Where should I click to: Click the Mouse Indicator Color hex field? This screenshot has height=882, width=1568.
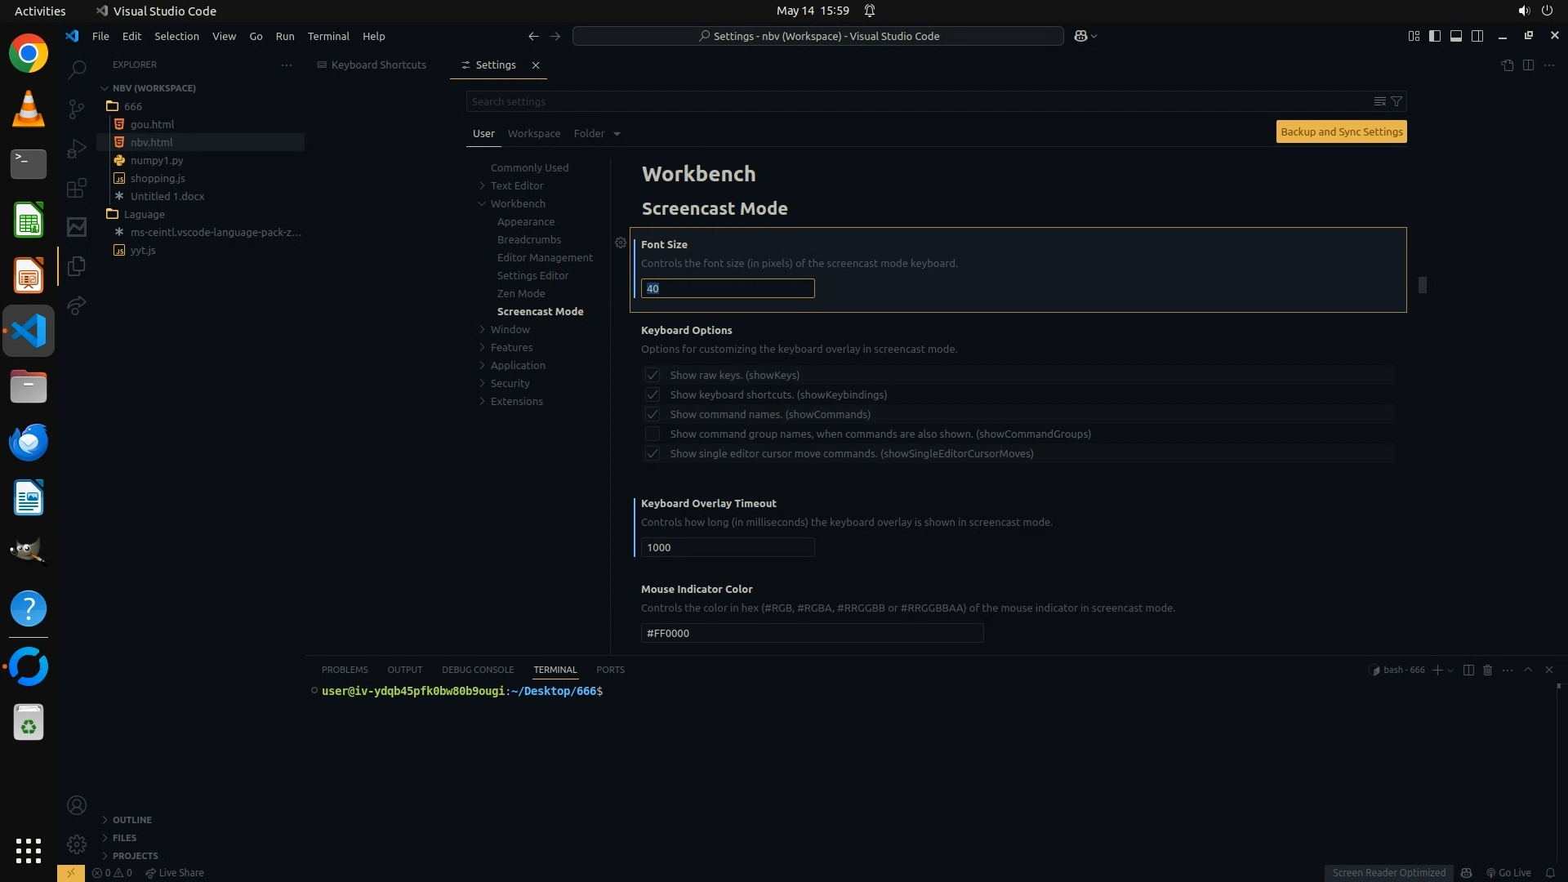pyautogui.click(x=811, y=633)
